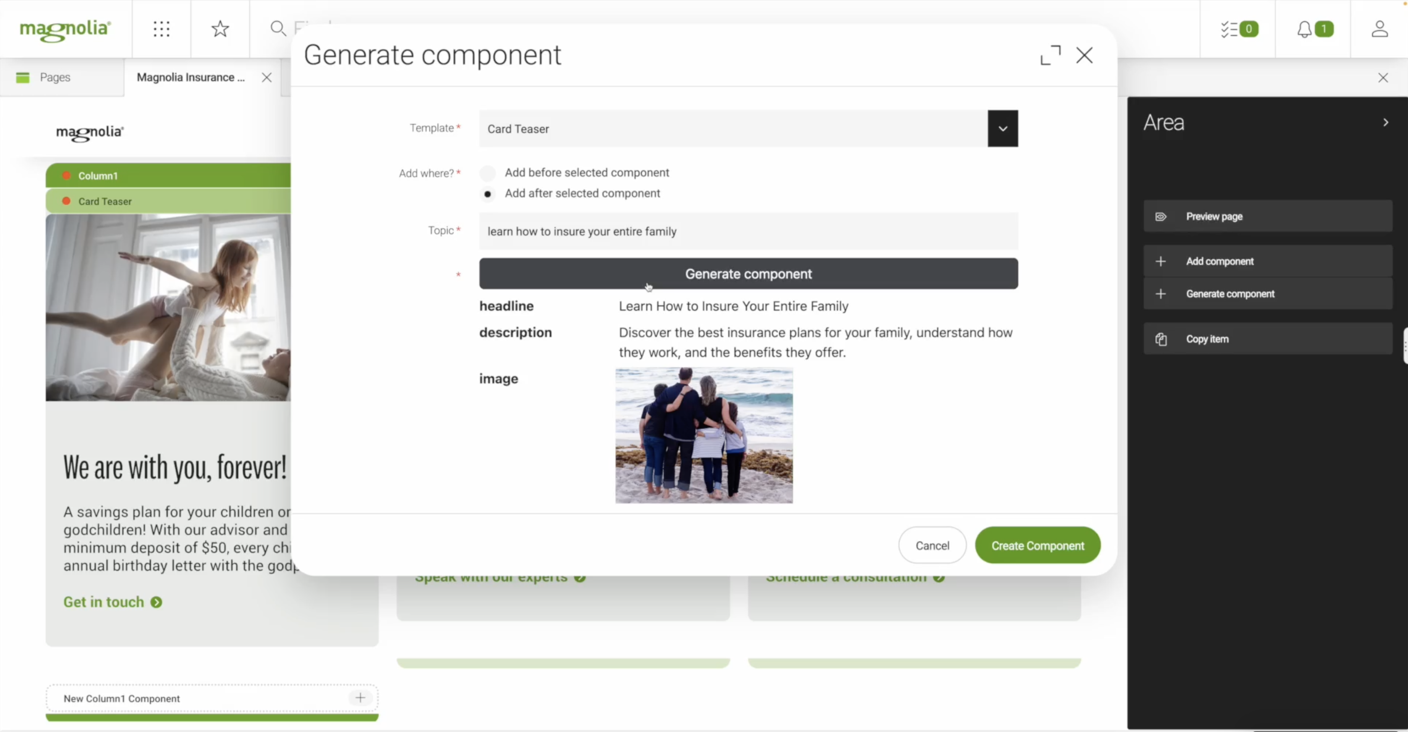Image resolution: width=1408 pixels, height=732 pixels.
Task: Collapse the Area panel chevron
Action: 1386,122
